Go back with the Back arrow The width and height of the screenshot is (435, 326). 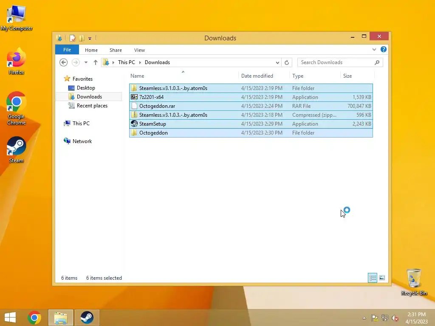point(64,62)
